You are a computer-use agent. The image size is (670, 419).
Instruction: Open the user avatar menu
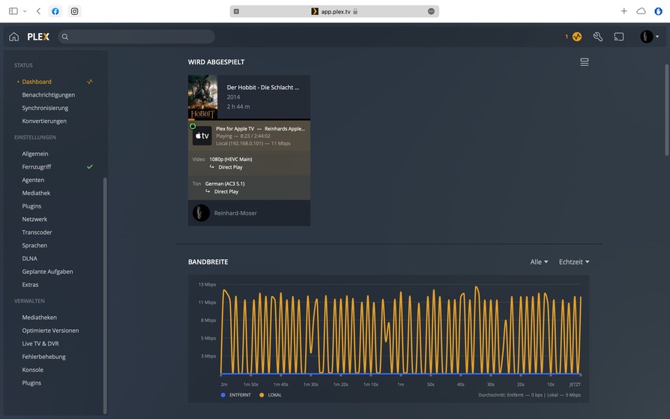point(649,37)
